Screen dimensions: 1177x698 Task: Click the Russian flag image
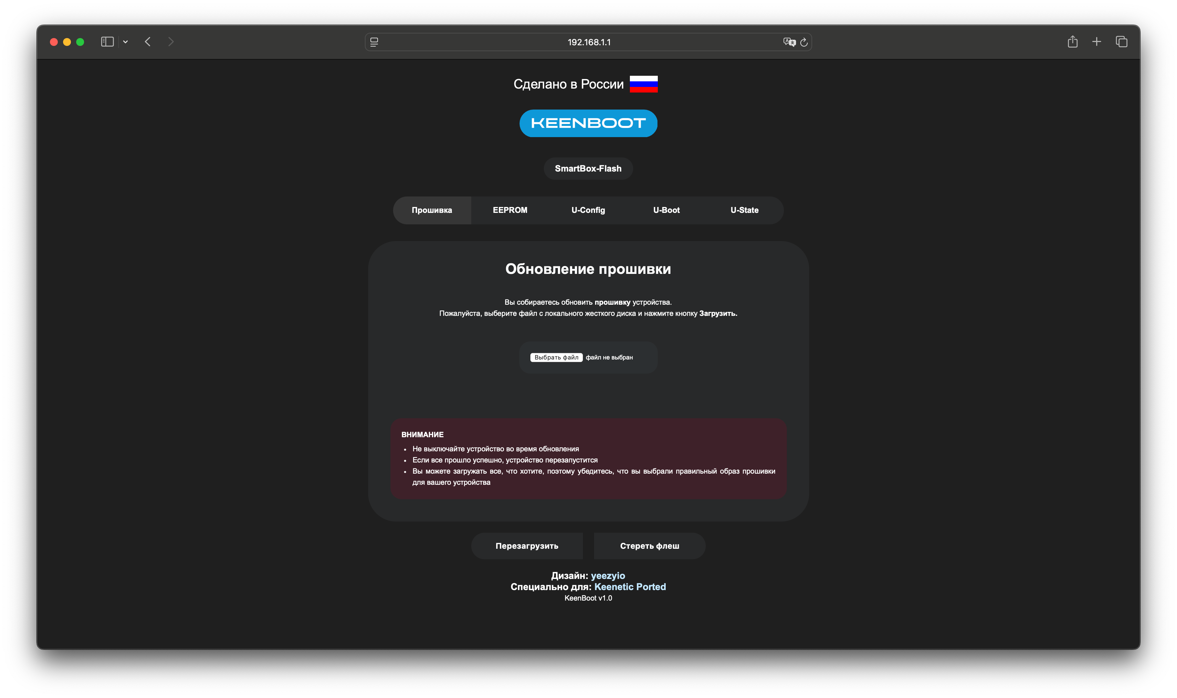tap(644, 84)
